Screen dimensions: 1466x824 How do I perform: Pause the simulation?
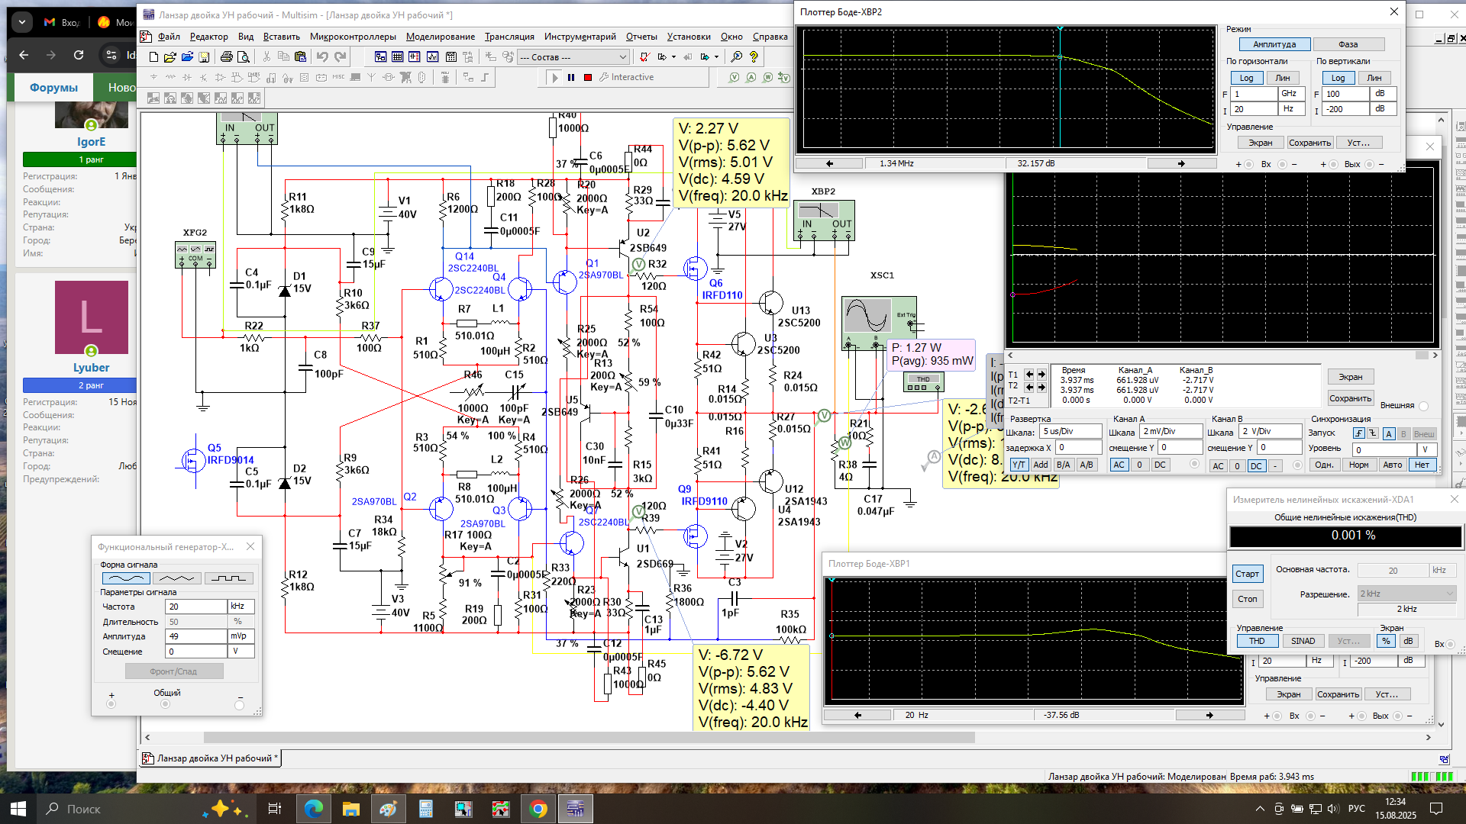click(x=571, y=77)
